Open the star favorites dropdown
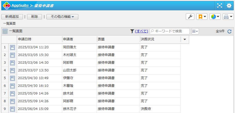Viewport: 235px width, 113px height. tap(202, 17)
